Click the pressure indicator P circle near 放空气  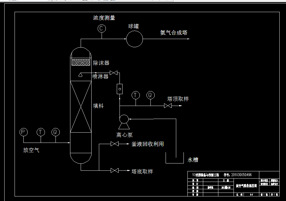pos(23,132)
